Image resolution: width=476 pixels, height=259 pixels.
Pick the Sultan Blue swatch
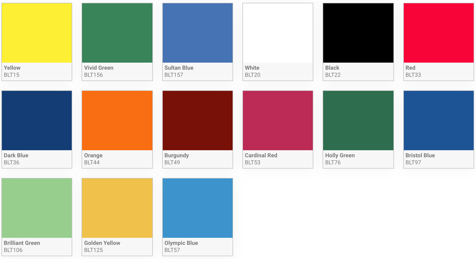(198, 33)
